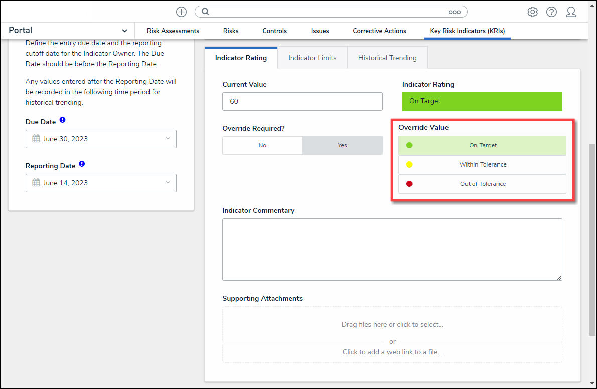Expand the Portal dropdown
Screen dimensions: 597x389
[124, 31]
